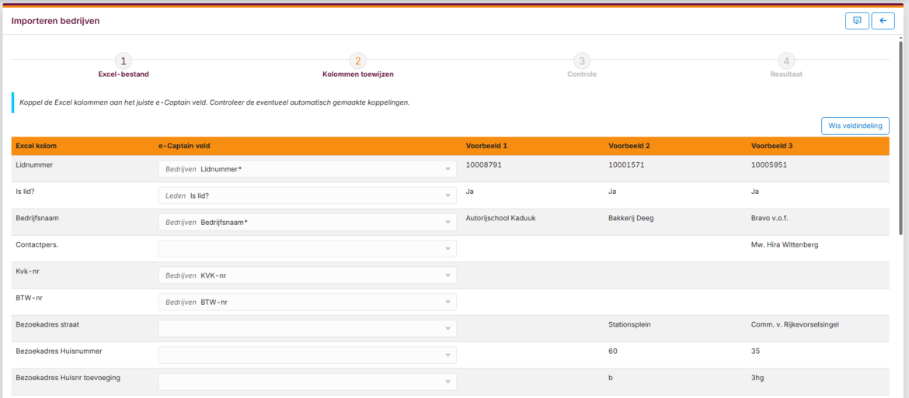909x398 pixels.
Task: Open the Lidnummer field dropdown
Action: (307, 169)
